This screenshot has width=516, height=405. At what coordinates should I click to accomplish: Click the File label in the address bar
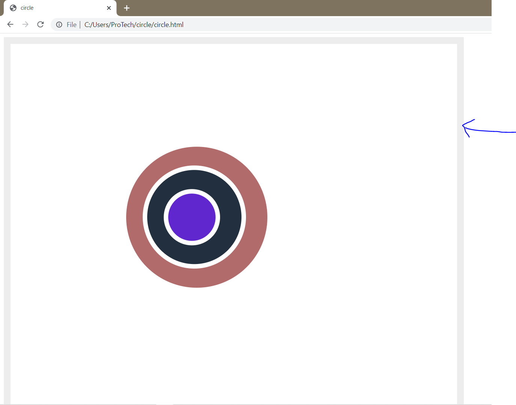tap(71, 24)
